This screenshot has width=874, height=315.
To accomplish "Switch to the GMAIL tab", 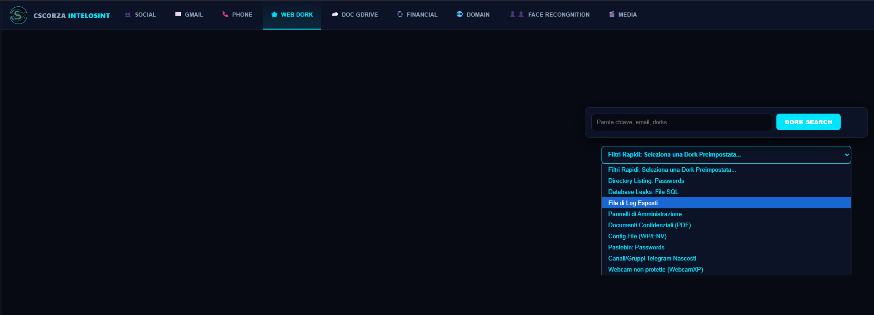I will [x=189, y=15].
